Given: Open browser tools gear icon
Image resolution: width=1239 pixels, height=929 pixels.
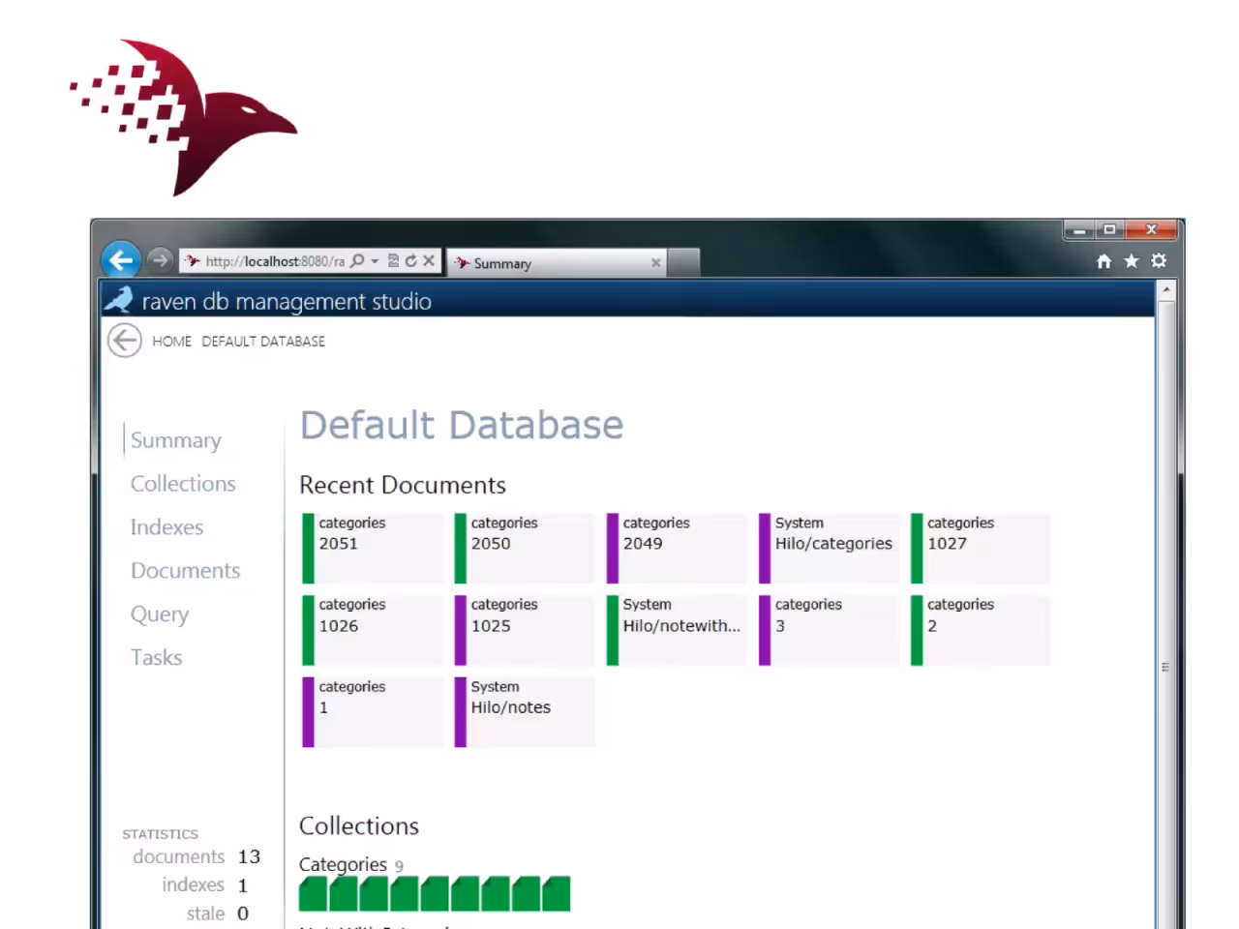Looking at the screenshot, I should pos(1159,261).
